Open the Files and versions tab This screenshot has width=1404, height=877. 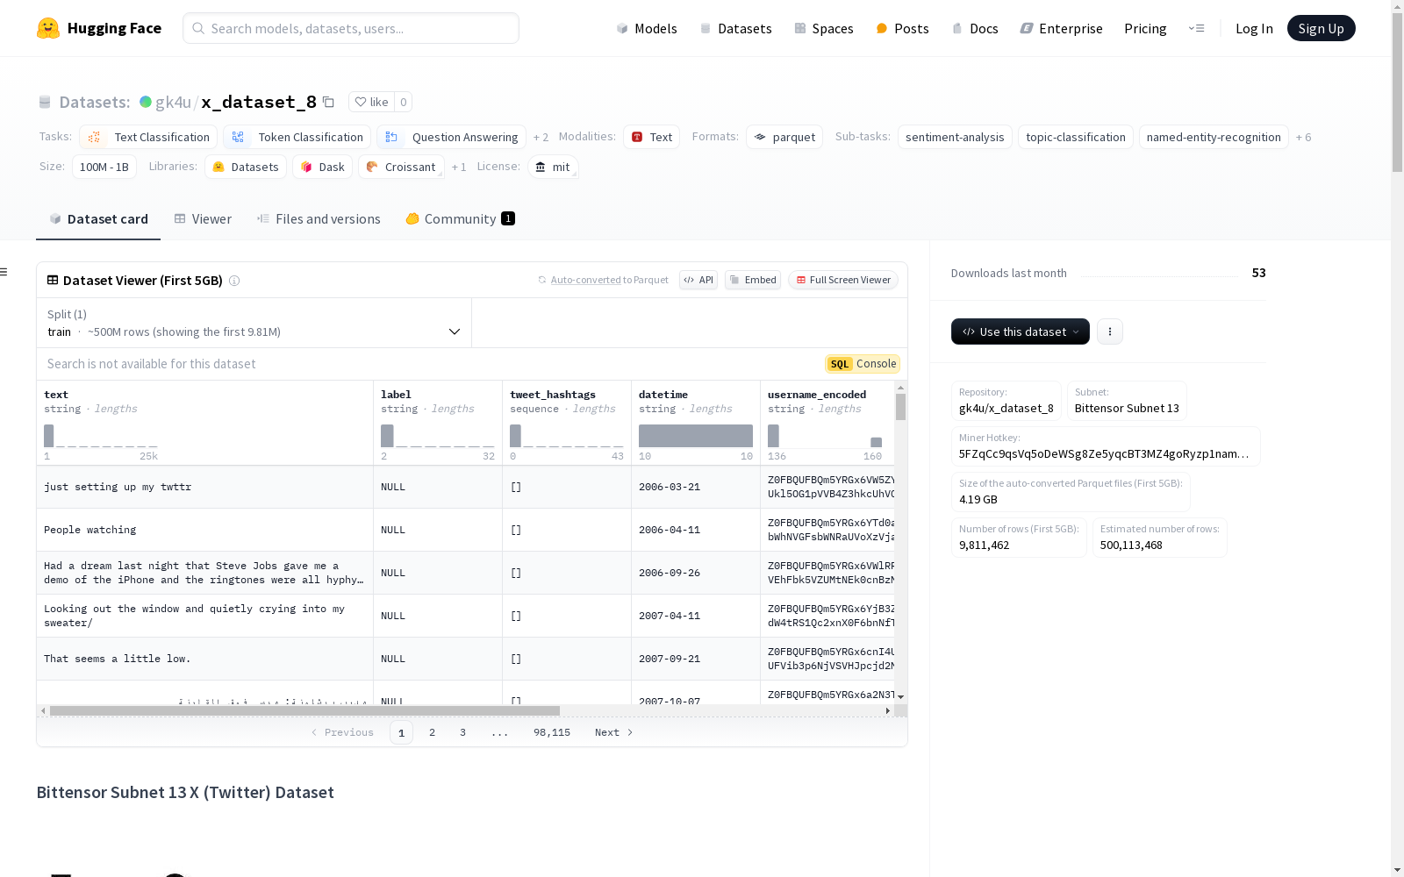319,219
